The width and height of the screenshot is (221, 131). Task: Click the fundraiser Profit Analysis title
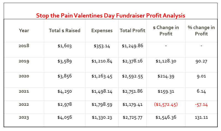pyautogui.click(x=111, y=15)
